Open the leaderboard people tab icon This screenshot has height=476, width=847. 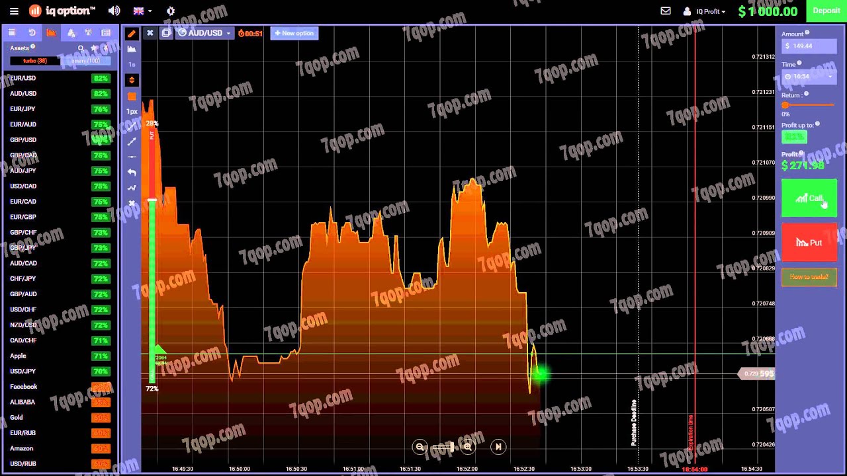coord(71,32)
